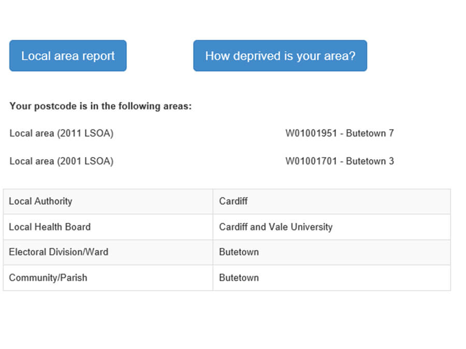Select Butetown in the Electoral Division row

239,252
